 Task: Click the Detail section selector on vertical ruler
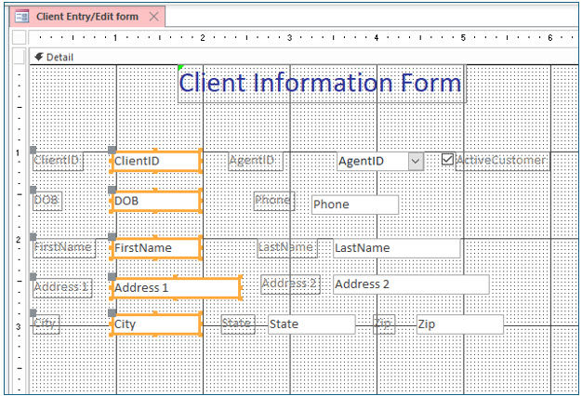point(20,56)
